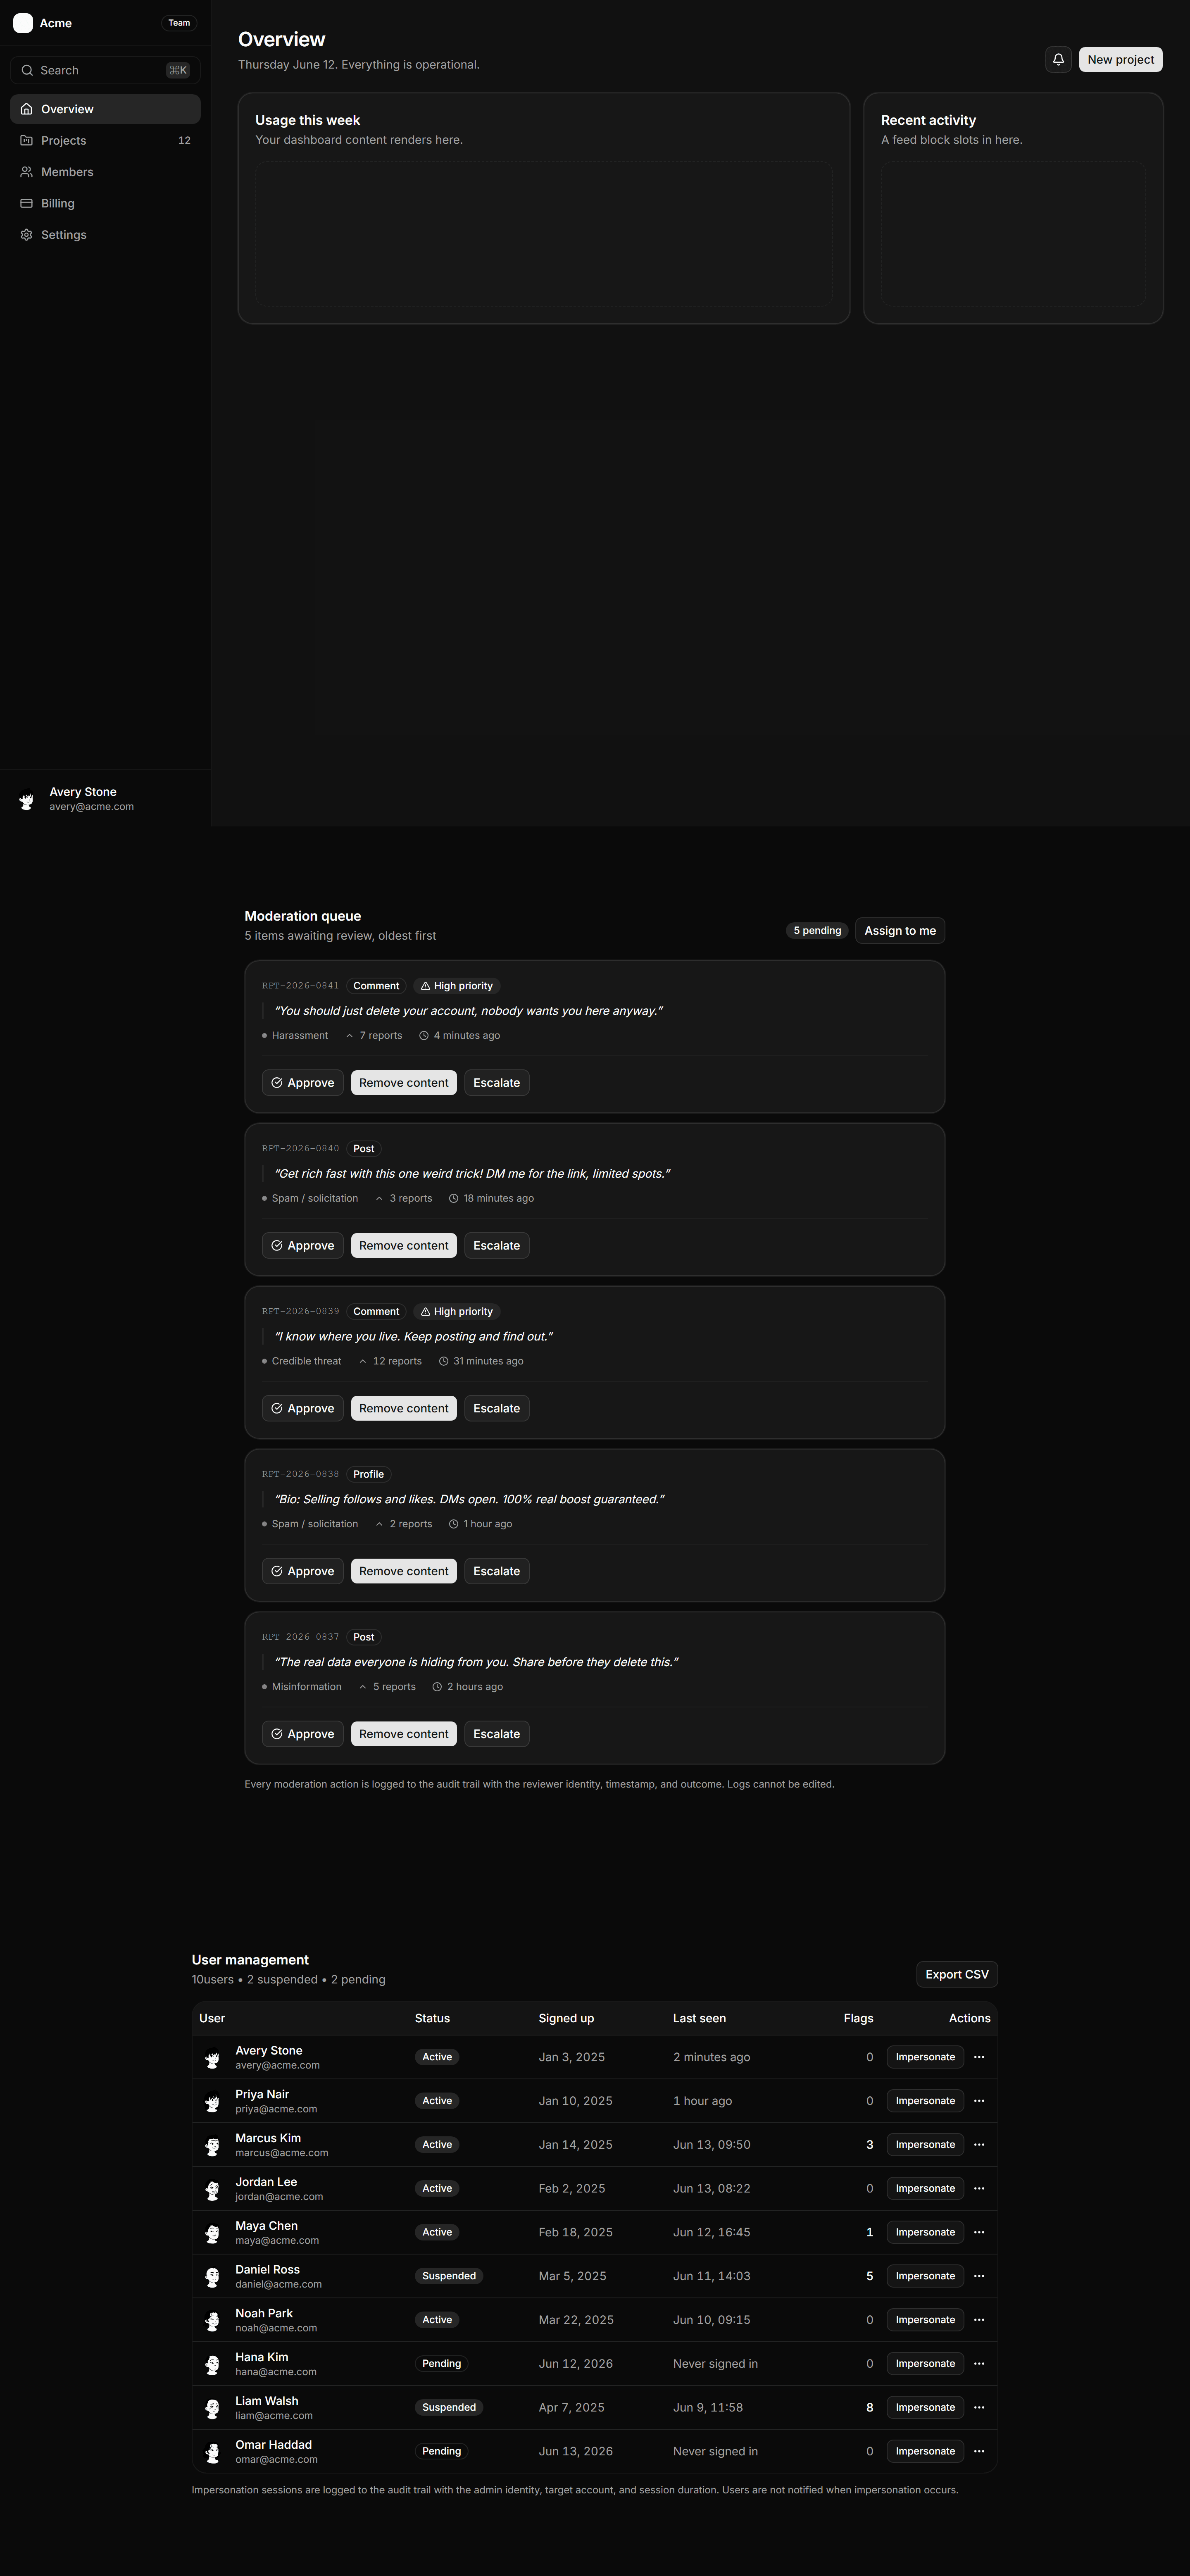Image resolution: width=1190 pixels, height=2576 pixels.
Task: Open the more menu for Daniel Ross
Action: point(979,2276)
